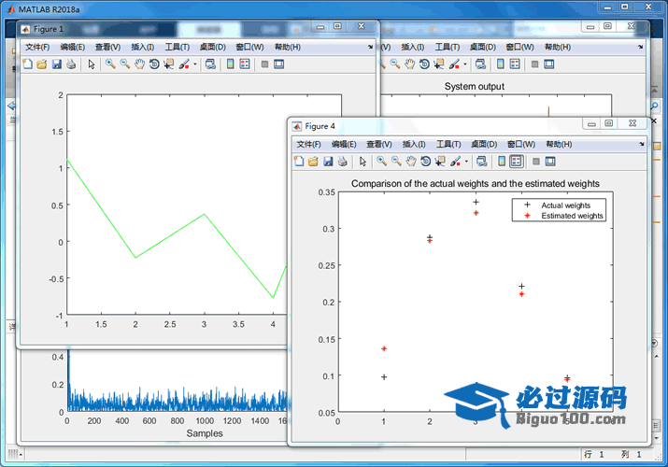Toggle Insert Colorbar in Figure 1 toolbar
Viewport: 668px width, 467px height.
coord(229,64)
